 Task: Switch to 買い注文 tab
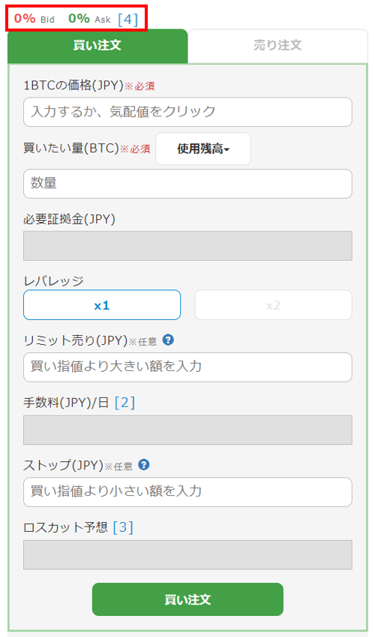(x=97, y=46)
